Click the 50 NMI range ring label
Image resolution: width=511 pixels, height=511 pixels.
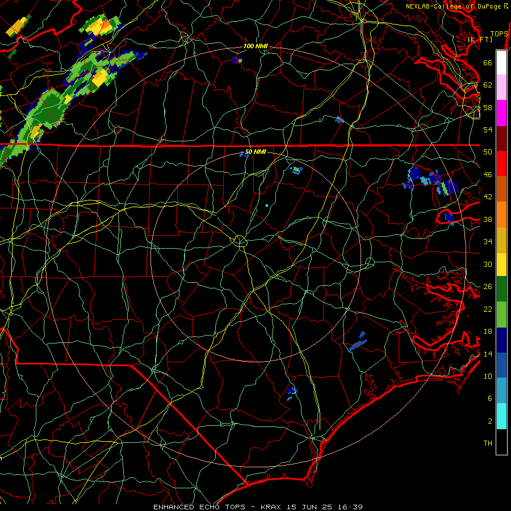256,152
